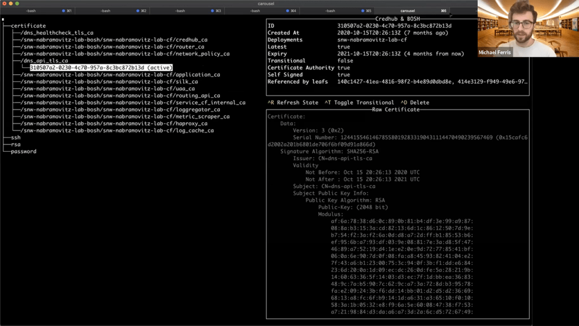The image size is (579, 326).
Task: Click the Subject: CN=dns-api-tls-ca line
Action: click(334, 187)
